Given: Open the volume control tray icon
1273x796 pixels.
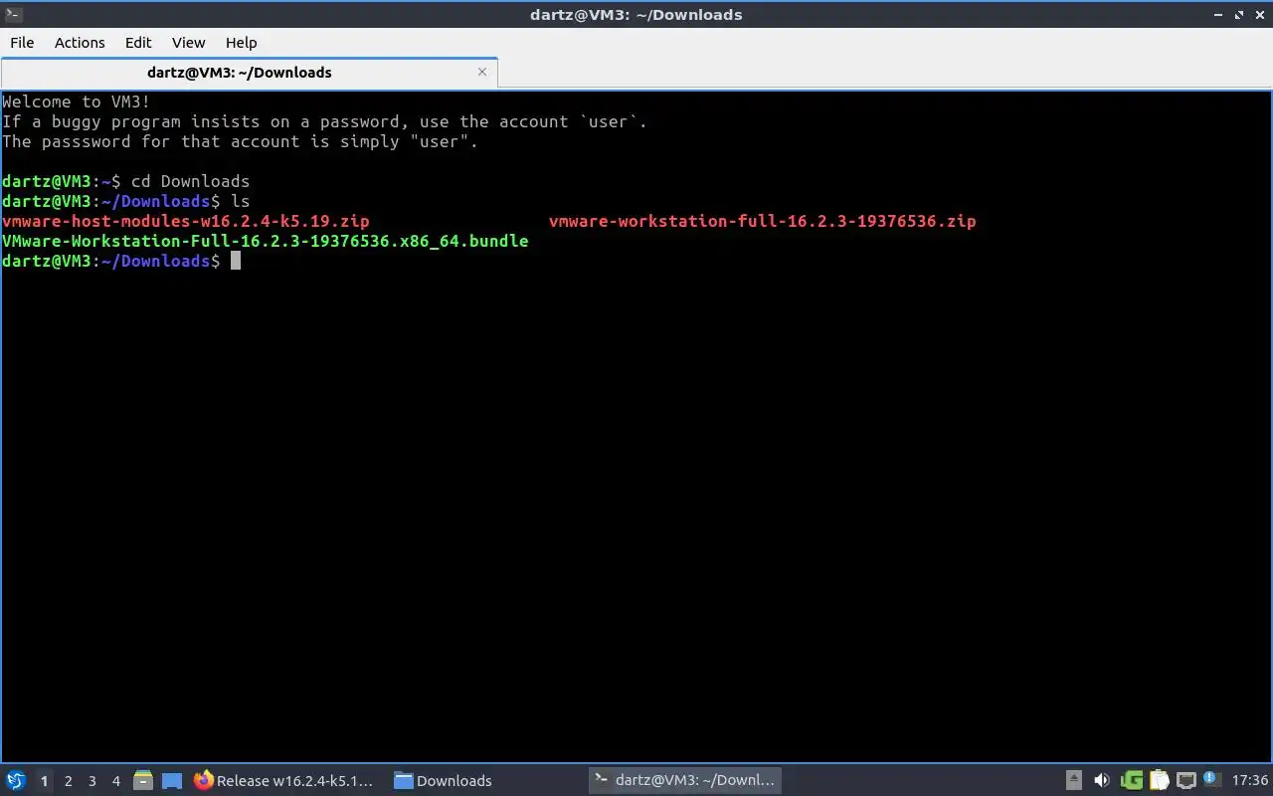Looking at the screenshot, I should (x=1102, y=781).
